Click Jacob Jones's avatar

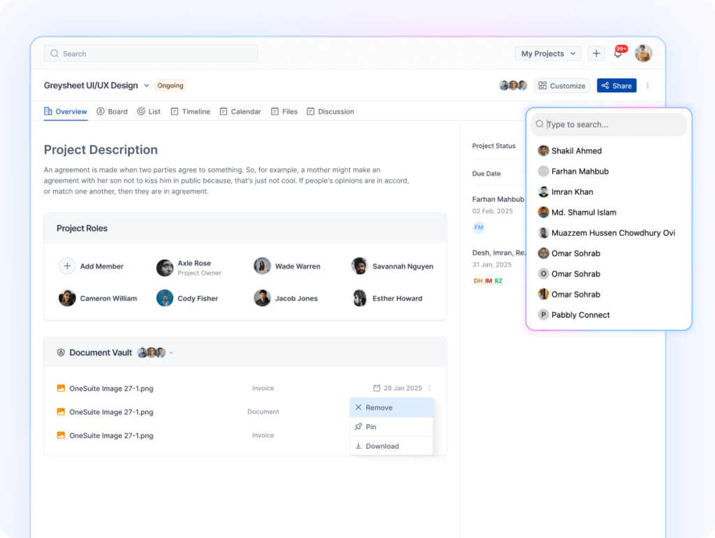coord(263,299)
